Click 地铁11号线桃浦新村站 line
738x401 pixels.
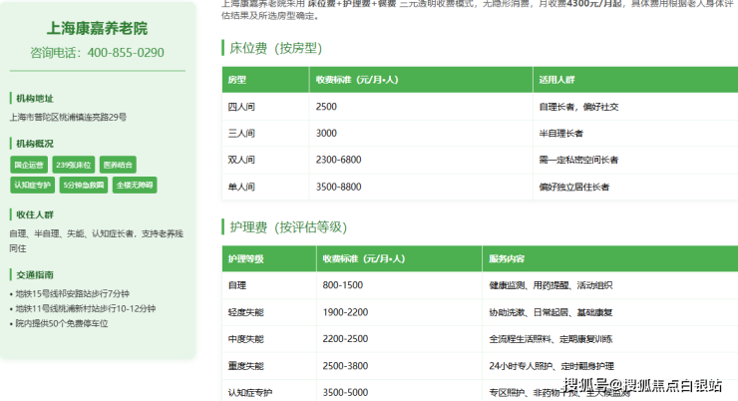(83, 309)
